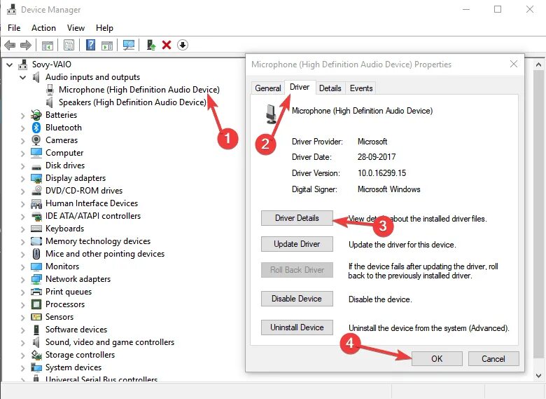Click the red X Uninstall device icon

coord(167,45)
